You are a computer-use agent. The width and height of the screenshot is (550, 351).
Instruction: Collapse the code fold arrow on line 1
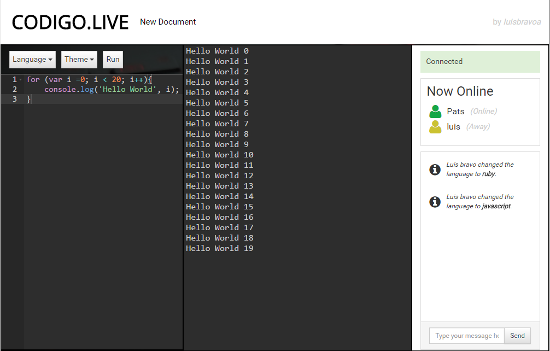point(21,80)
